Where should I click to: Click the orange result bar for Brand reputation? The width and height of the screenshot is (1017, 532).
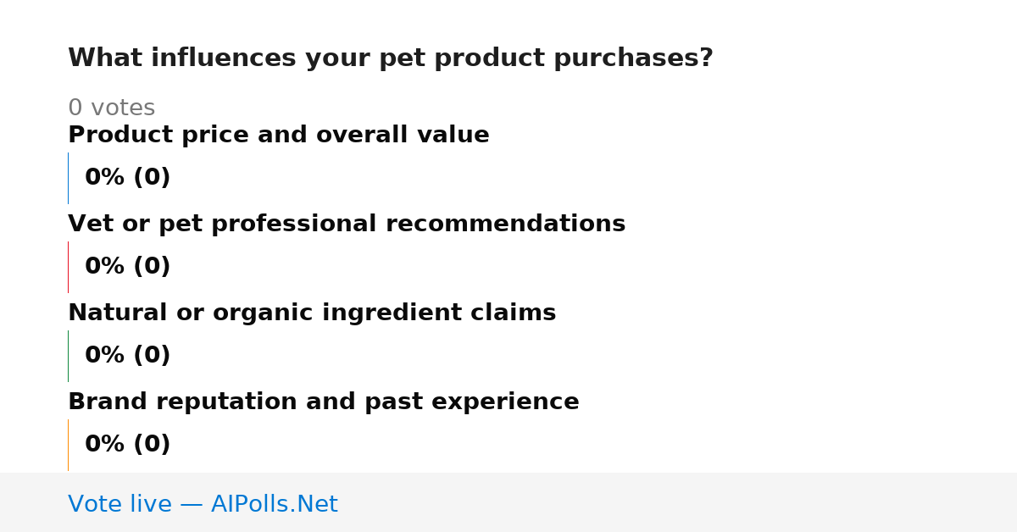coord(68,445)
